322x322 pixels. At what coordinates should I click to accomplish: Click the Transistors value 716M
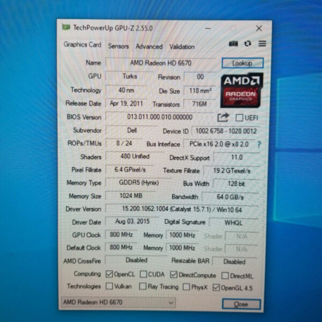(x=200, y=104)
